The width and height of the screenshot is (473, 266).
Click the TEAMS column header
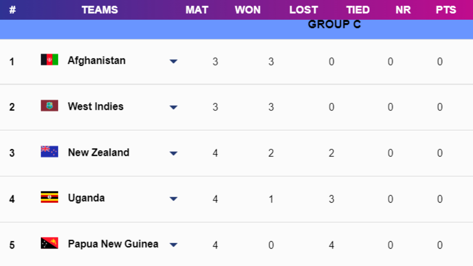[x=99, y=10]
